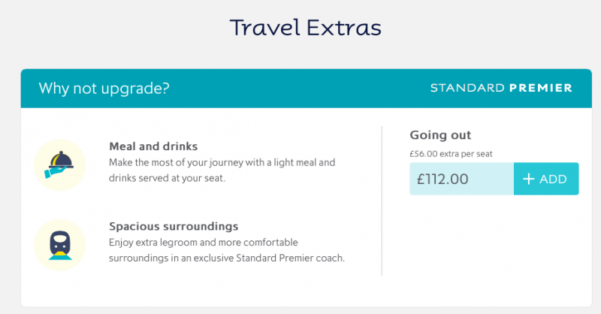Click the extra legroom description text
Viewport: 601px width, 314px height.
(x=227, y=250)
